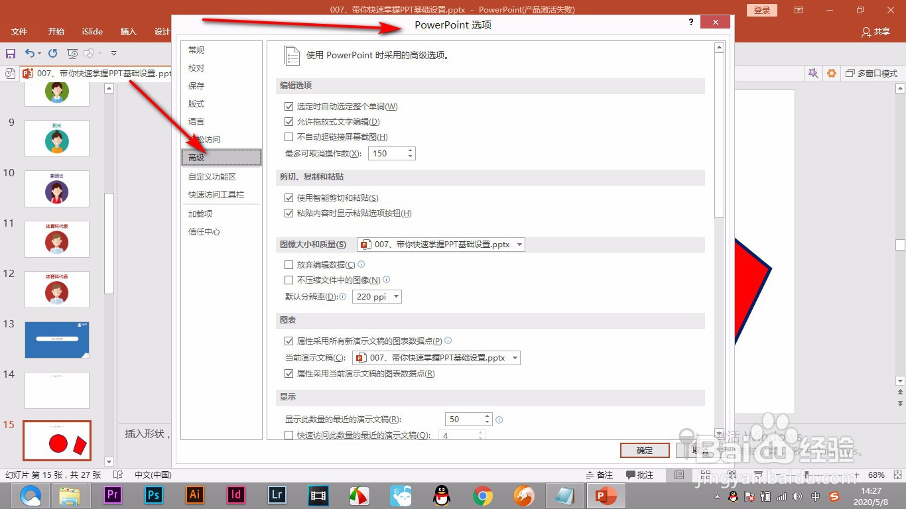Toggle 选定时自动选定整个单词 checkbox

pyautogui.click(x=289, y=106)
